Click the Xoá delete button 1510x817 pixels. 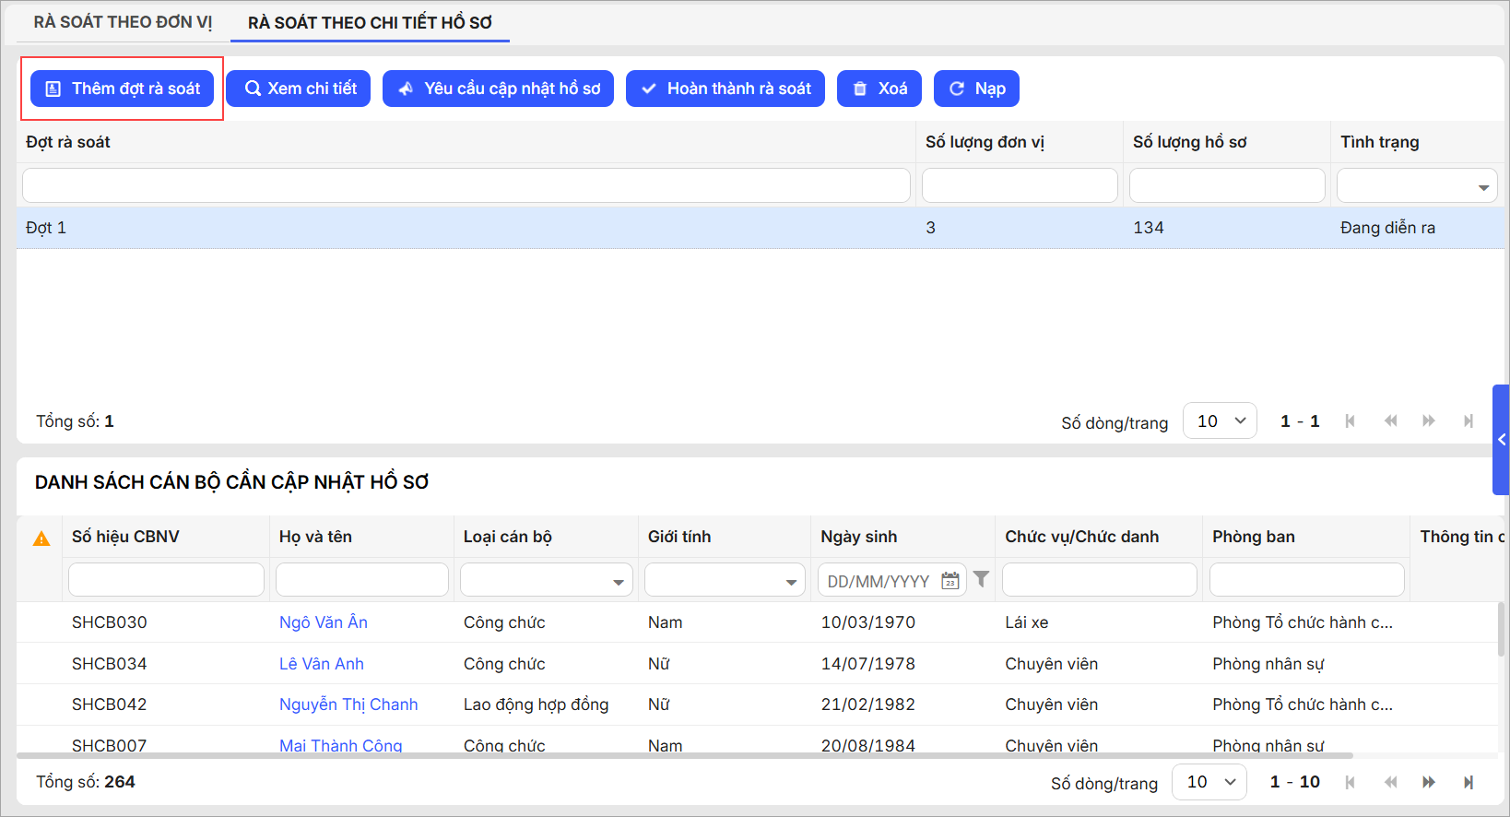879,89
